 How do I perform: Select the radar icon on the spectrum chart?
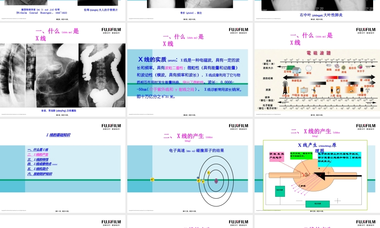(x=313, y=90)
